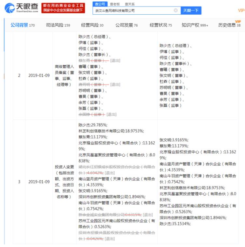Screen dimensions: 245x247
Task: Click row number 2 in the table
Action: coord(19,75)
